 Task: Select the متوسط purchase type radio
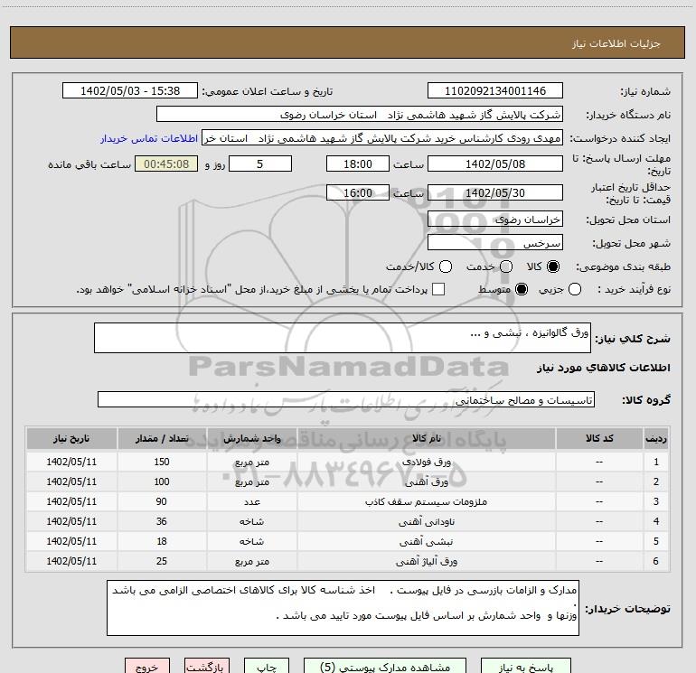(x=522, y=289)
